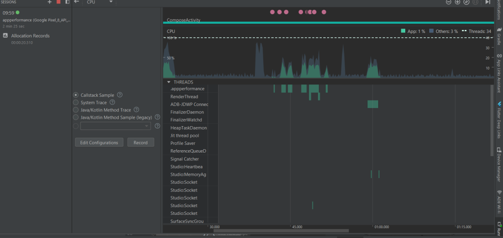Select the System Trace option

coord(76,103)
